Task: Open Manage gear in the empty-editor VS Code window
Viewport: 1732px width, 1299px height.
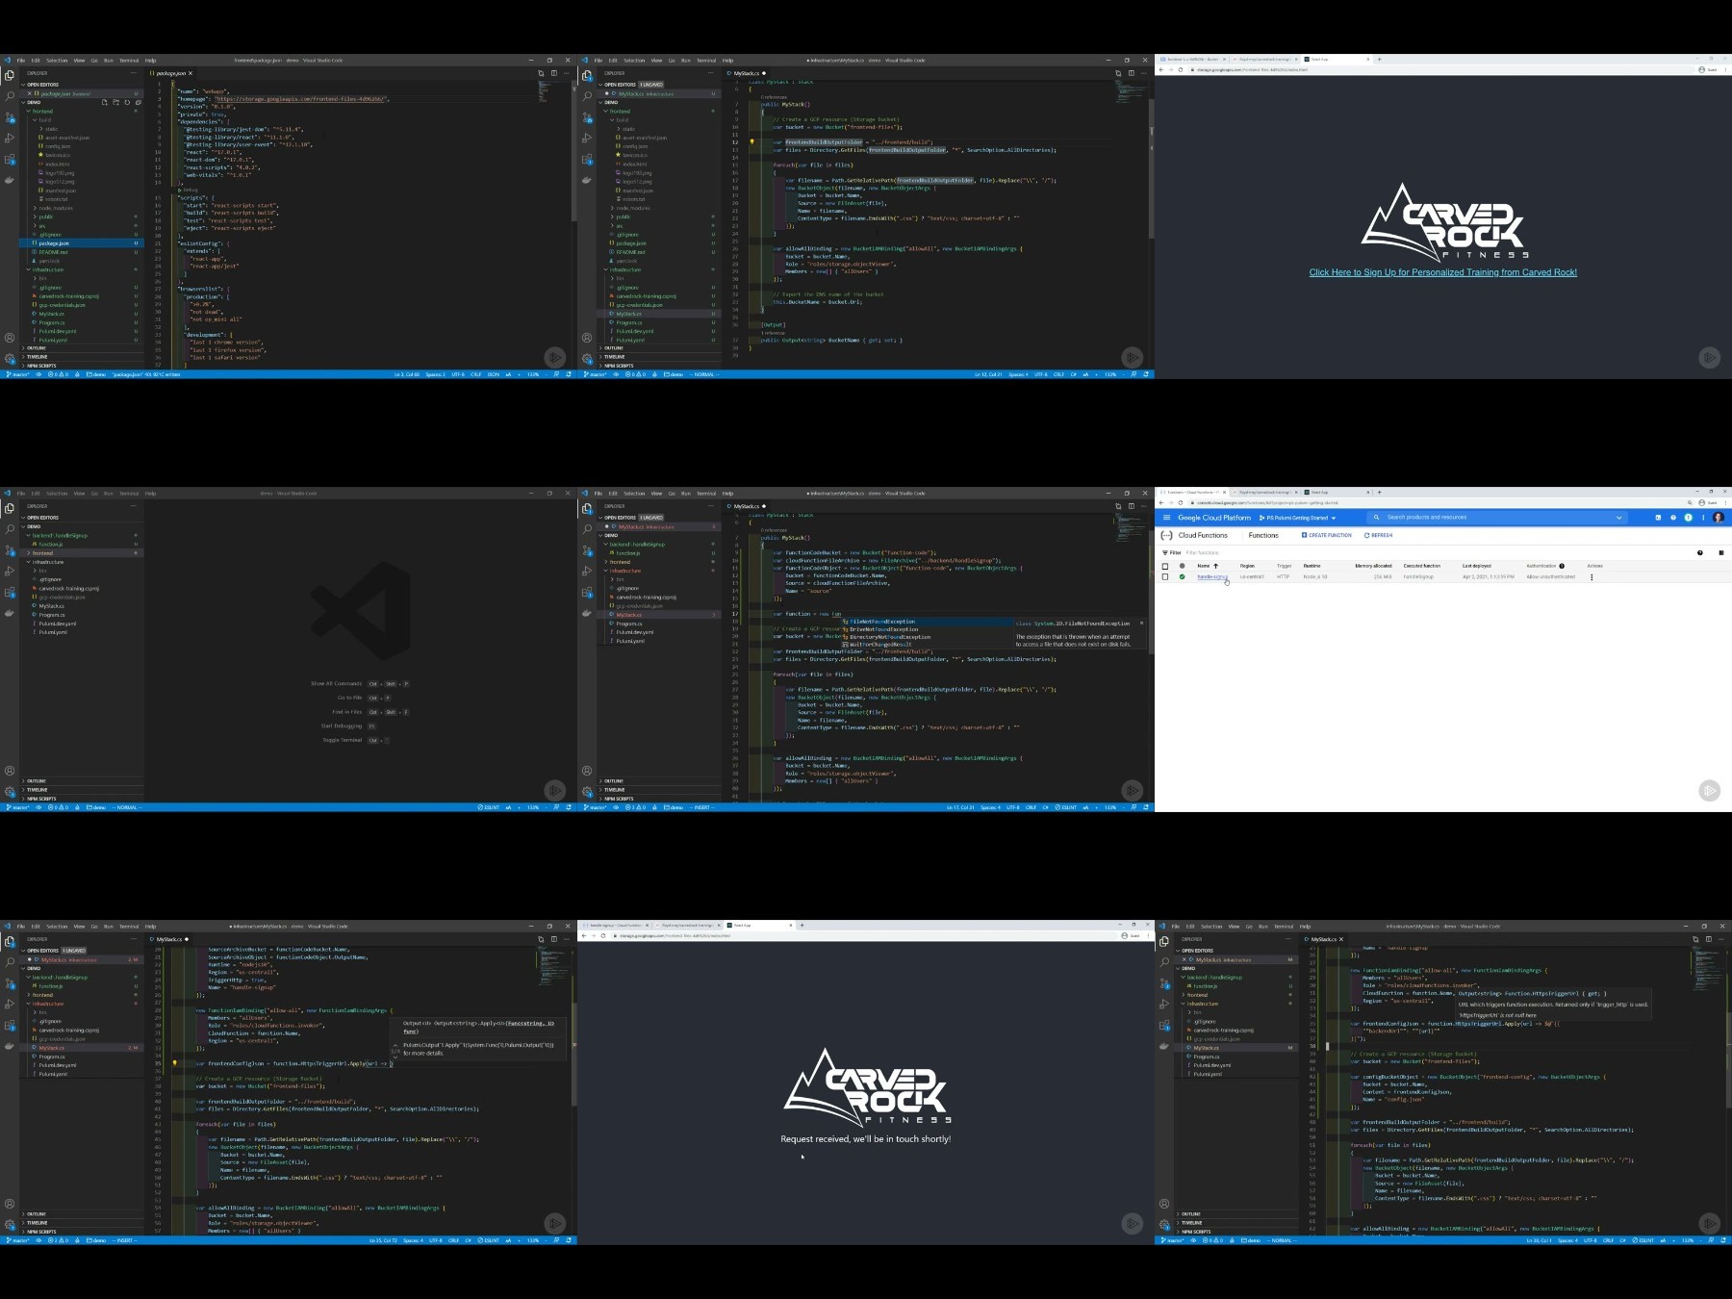Action: [10, 792]
